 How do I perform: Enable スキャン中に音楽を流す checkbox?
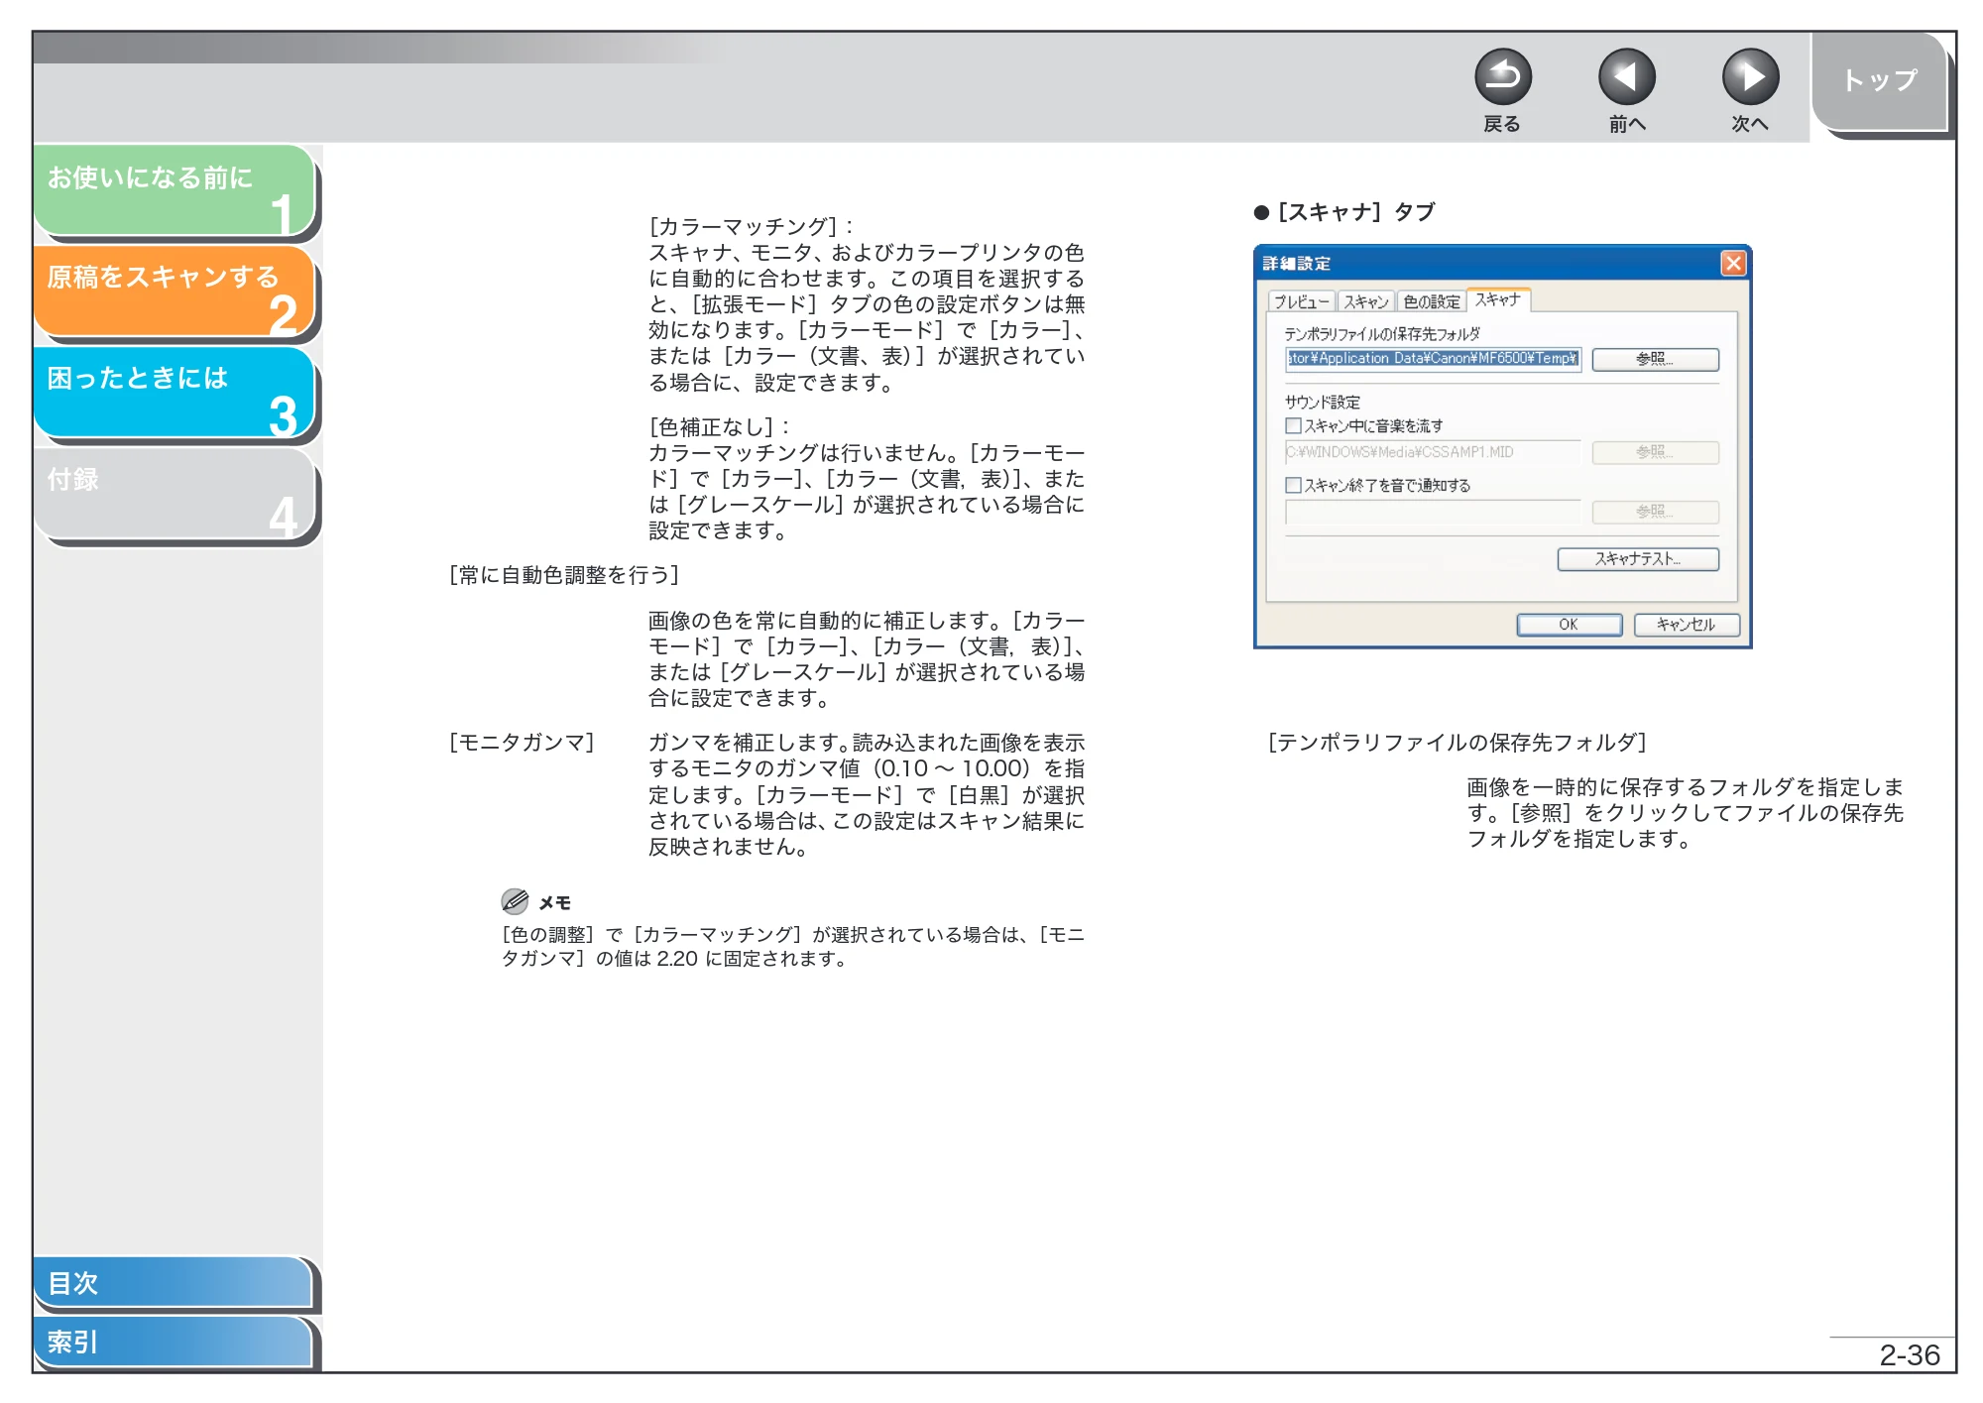pyautogui.click(x=1293, y=425)
